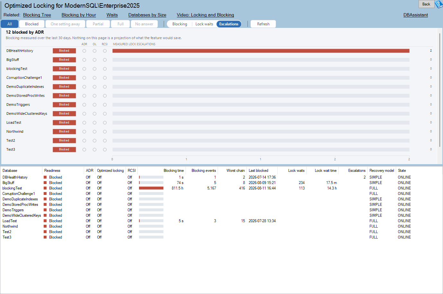Click the BigStuff empty escalations bar

pos(261,60)
